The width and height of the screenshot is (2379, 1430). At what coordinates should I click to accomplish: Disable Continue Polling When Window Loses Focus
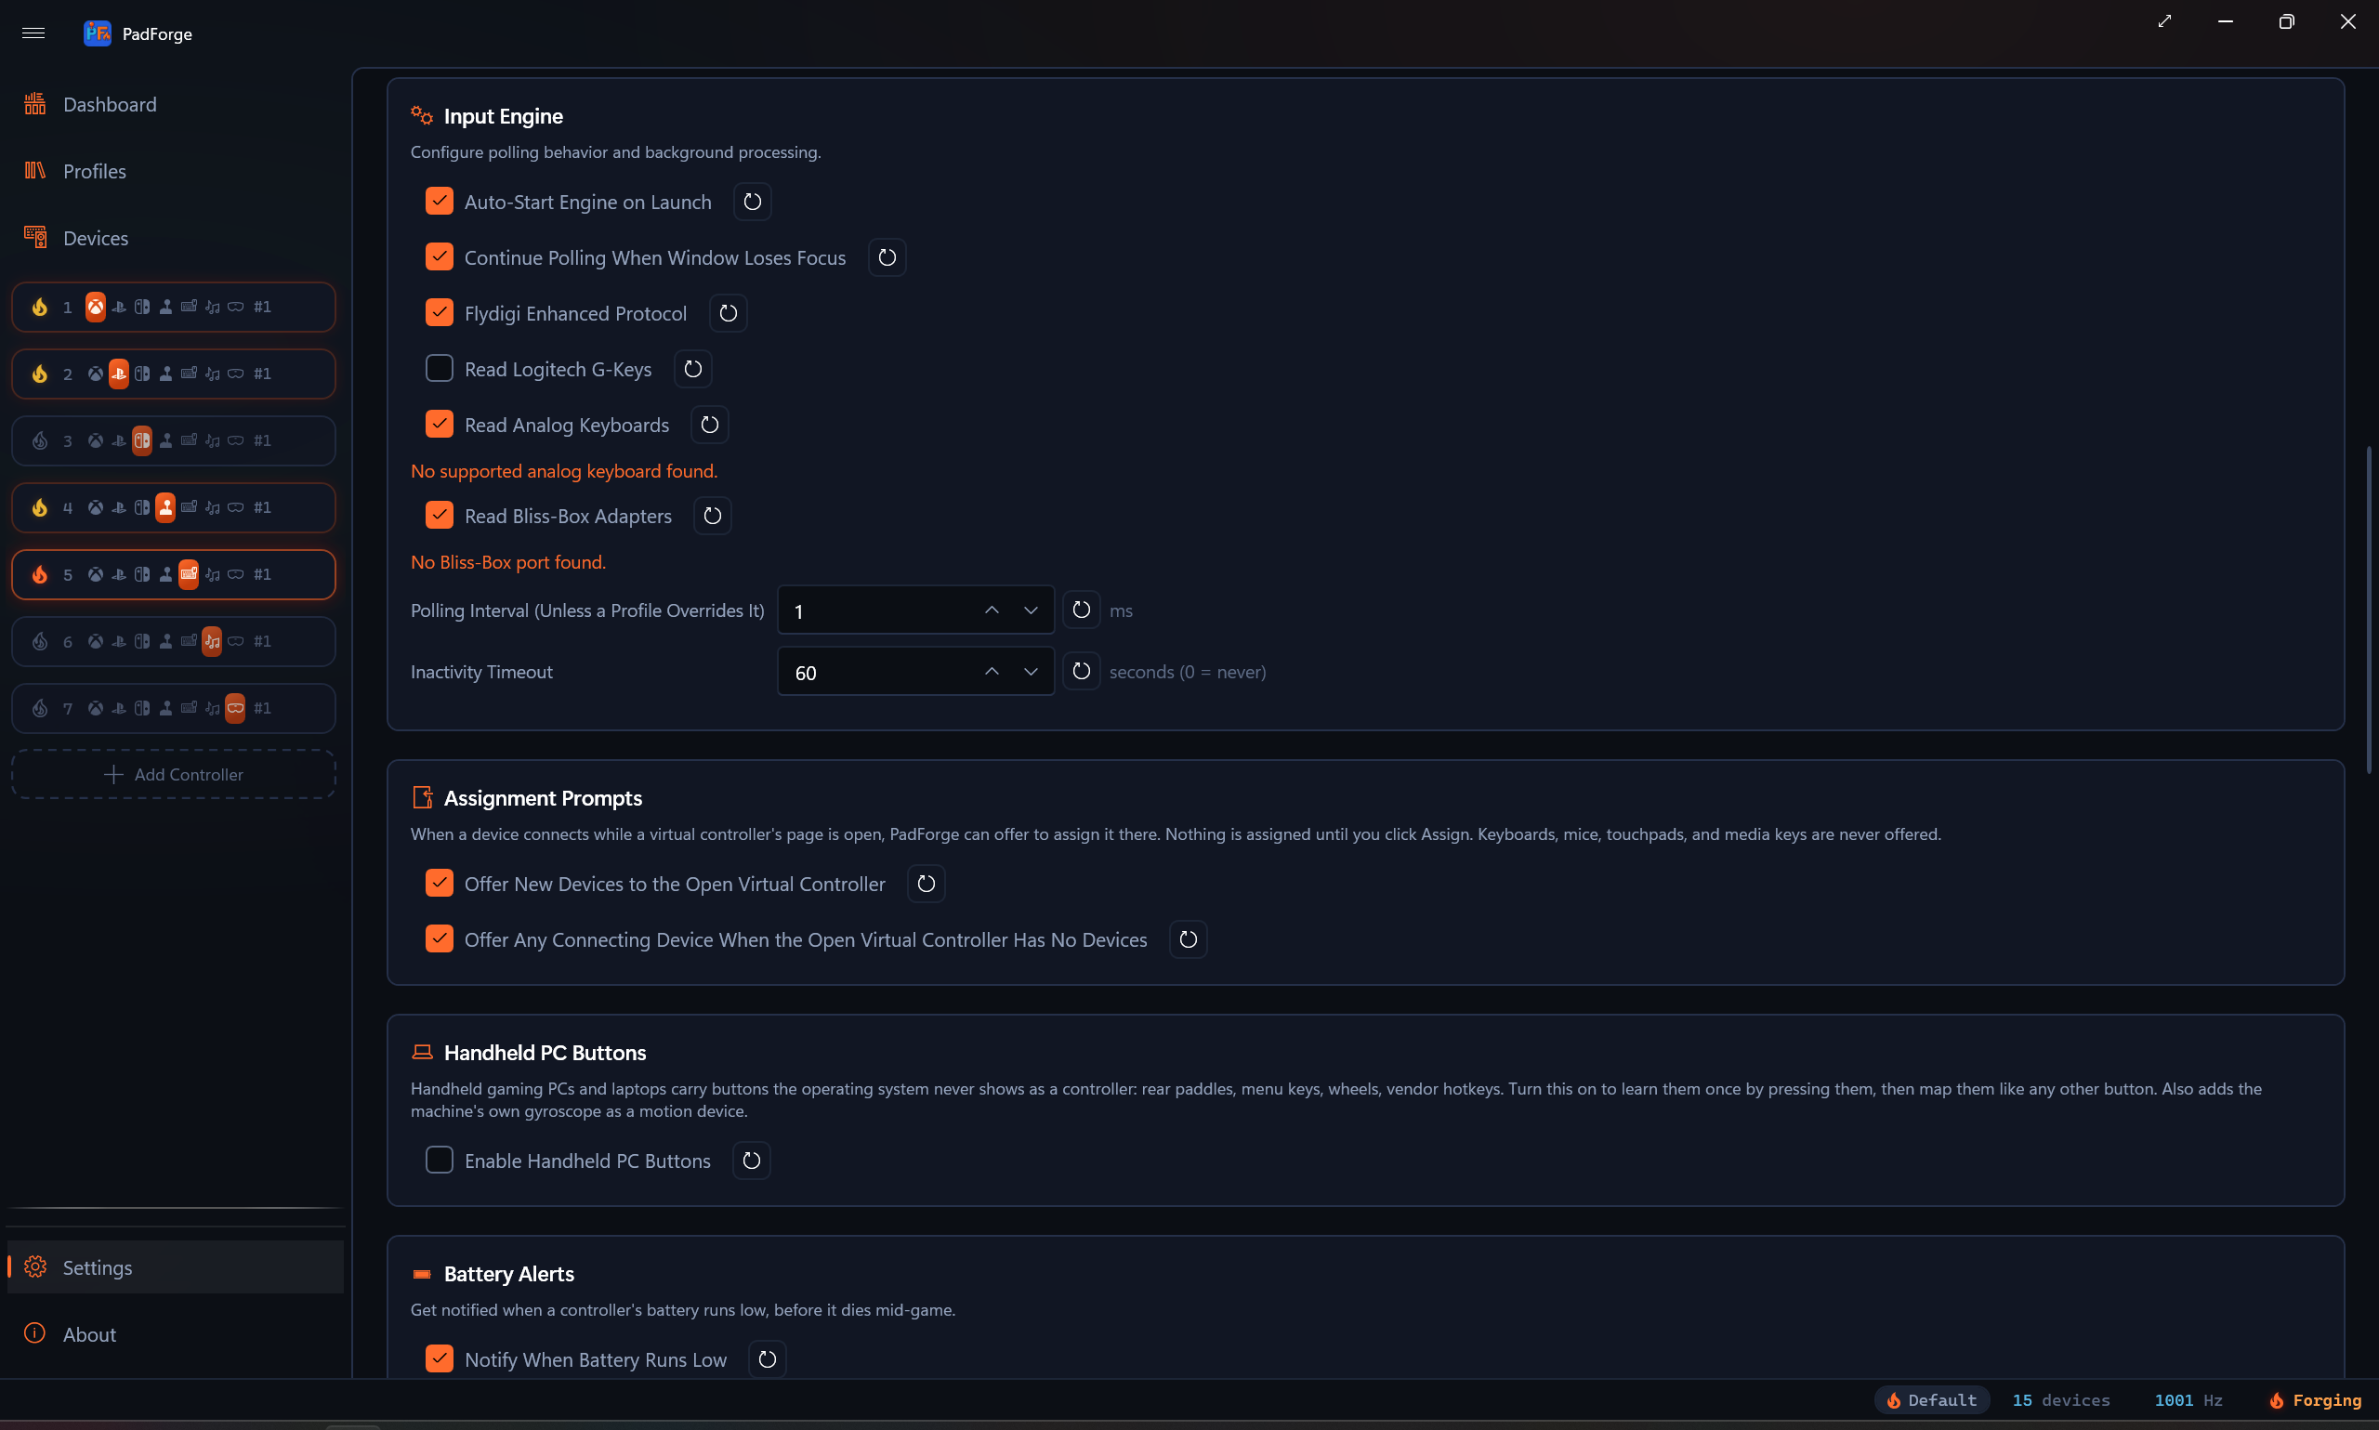coord(440,257)
